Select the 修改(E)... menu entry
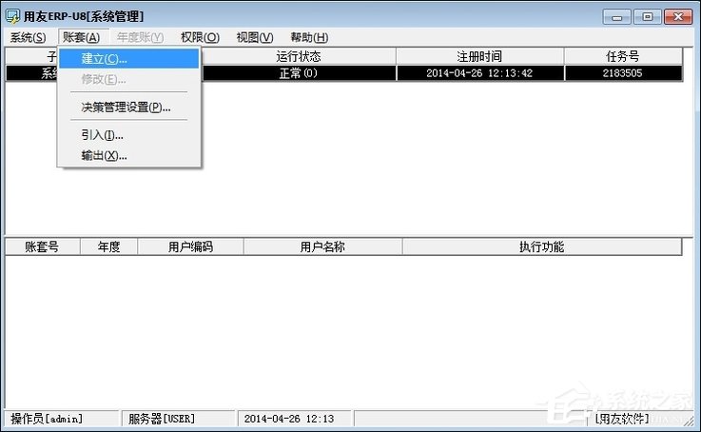The width and height of the screenshot is (701, 432). click(x=128, y=79)
